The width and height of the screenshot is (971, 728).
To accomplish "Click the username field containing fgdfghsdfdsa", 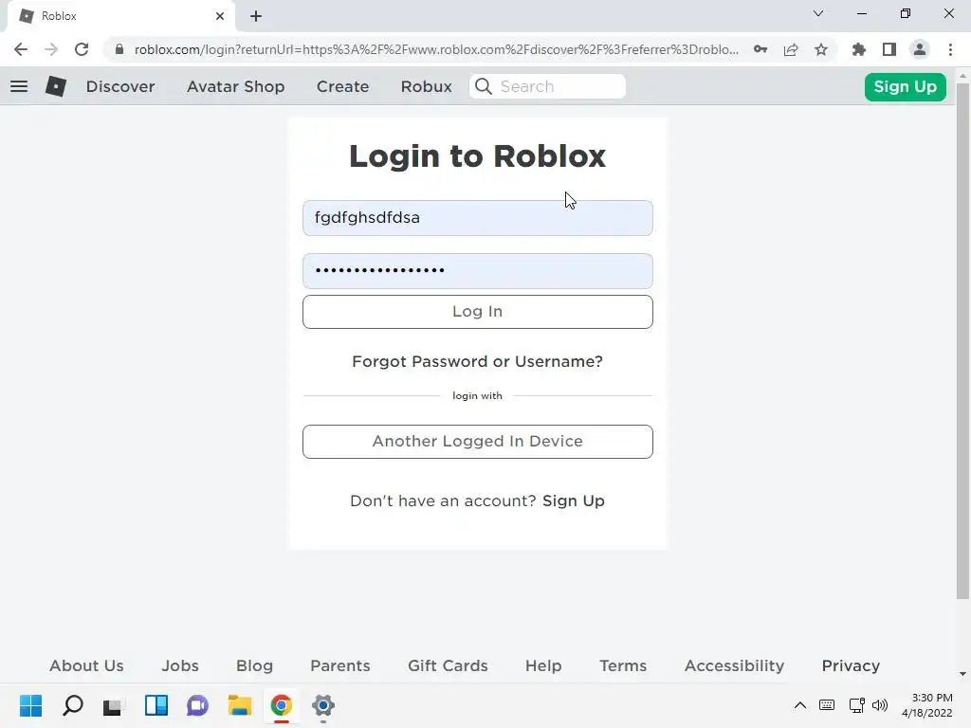I will [x=478, y=218].
